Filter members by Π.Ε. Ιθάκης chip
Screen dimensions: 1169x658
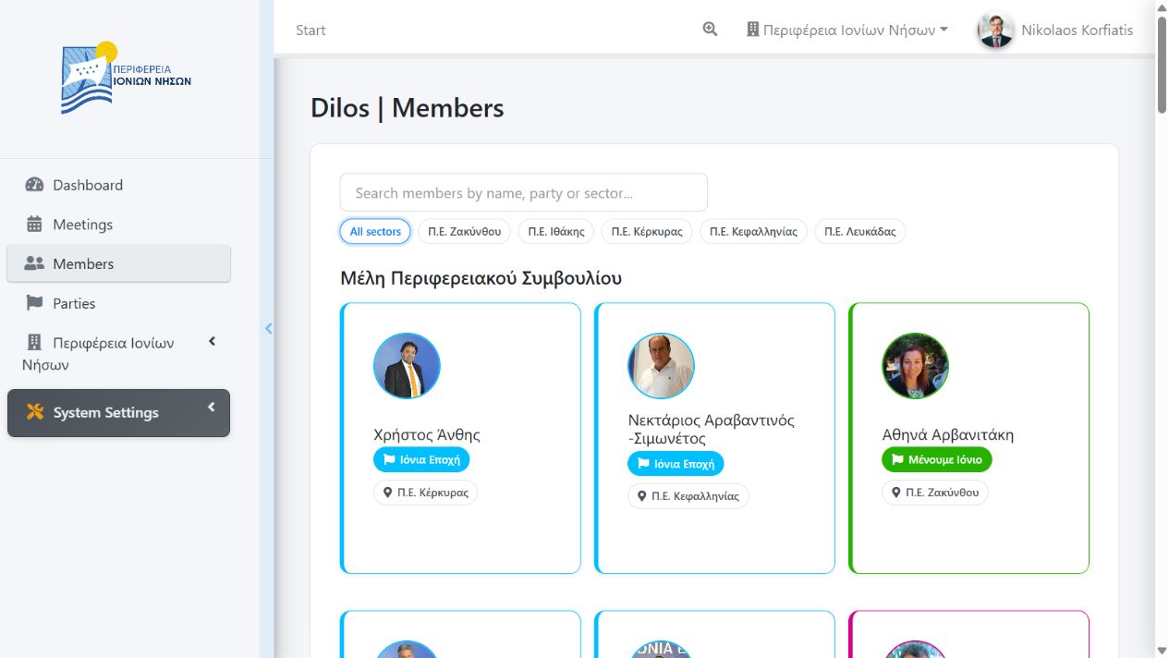(556, 231)
